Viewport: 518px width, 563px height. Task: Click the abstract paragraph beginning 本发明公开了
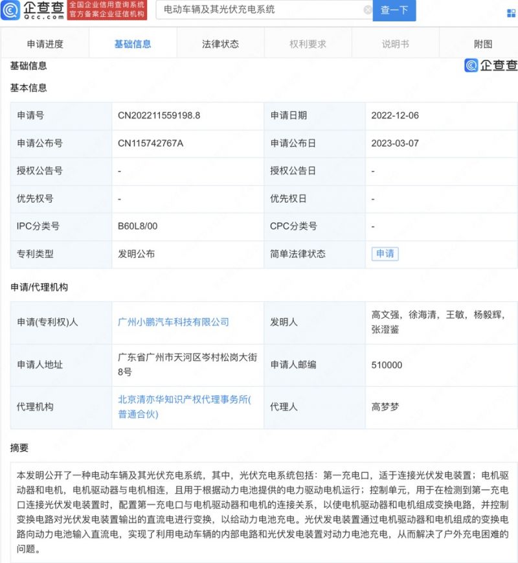coord(262,512)
